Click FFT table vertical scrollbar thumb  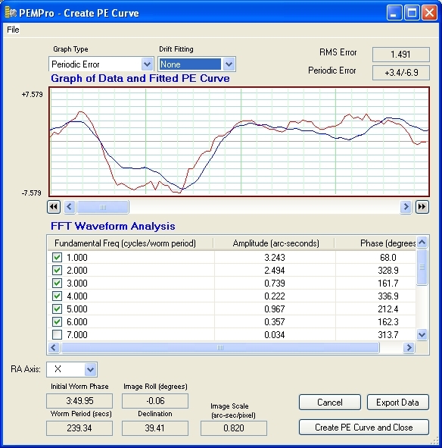[422, 267]
